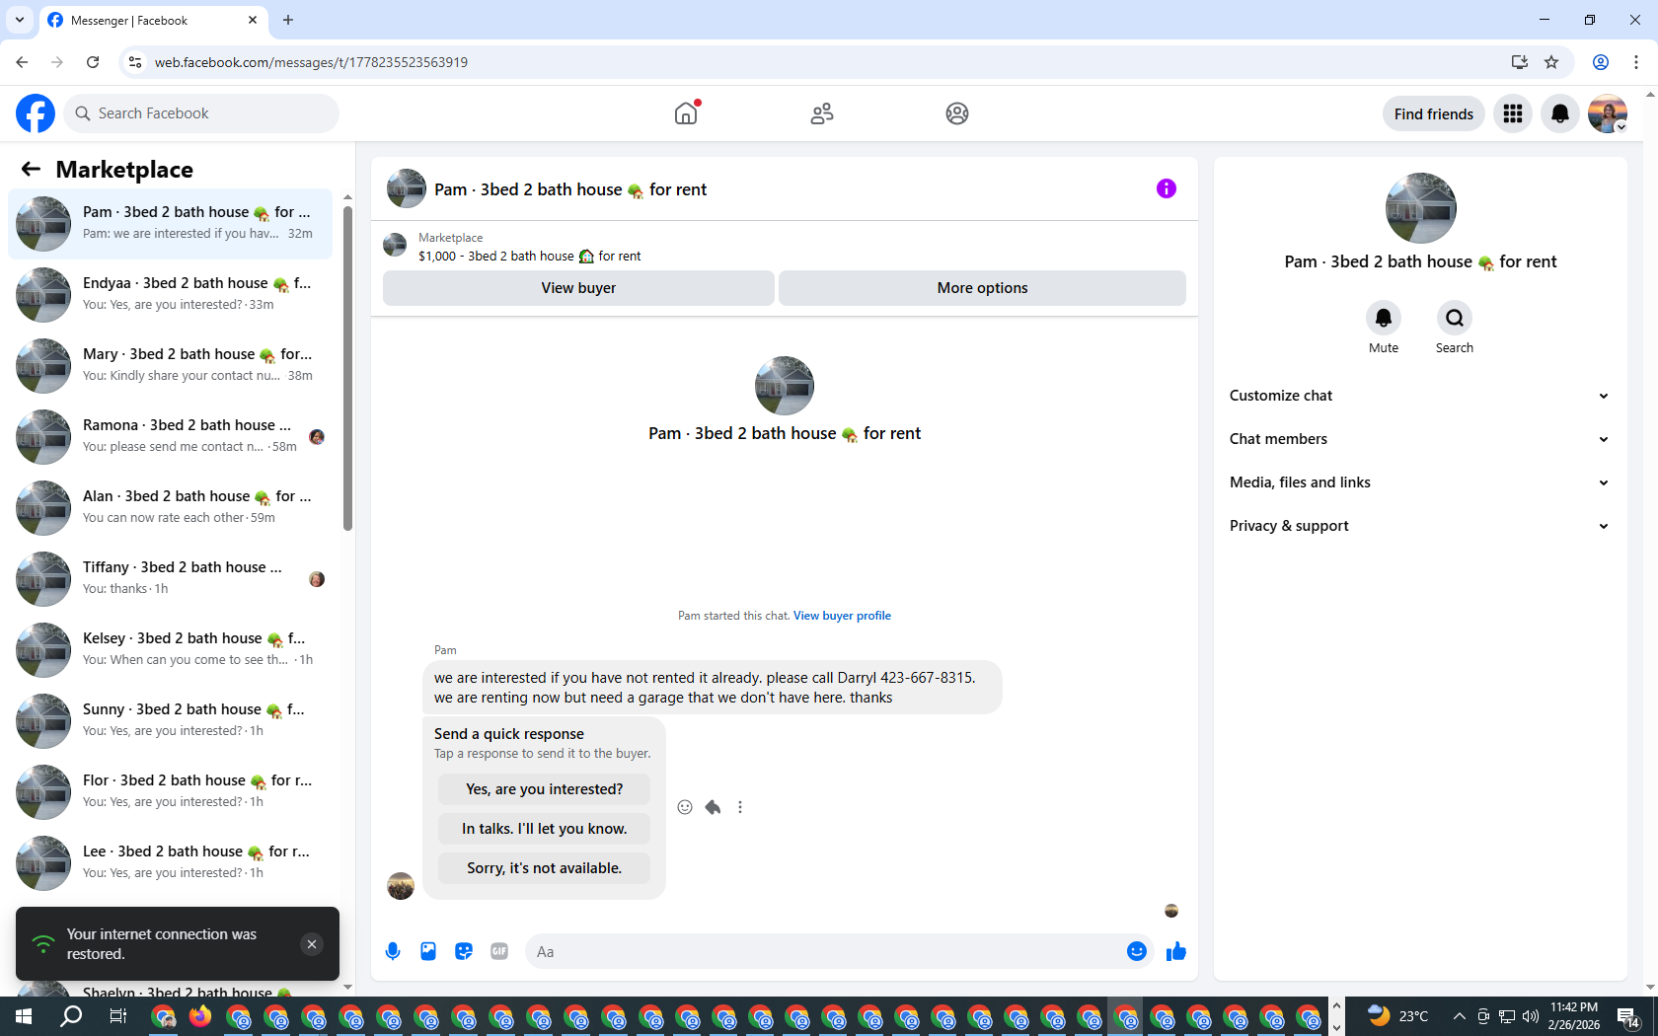The width and height of the screenshot is (1658, 1036).
Task: Click More options button
Action: tap(982, 288)
